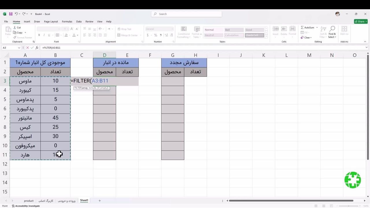Add a new sheet with plus icon
Screen dimensions: 370x208
coord(100,200)
